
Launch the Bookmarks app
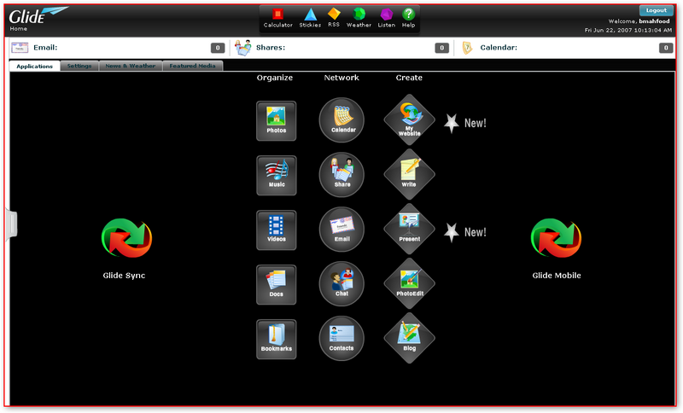pos(276,340)
